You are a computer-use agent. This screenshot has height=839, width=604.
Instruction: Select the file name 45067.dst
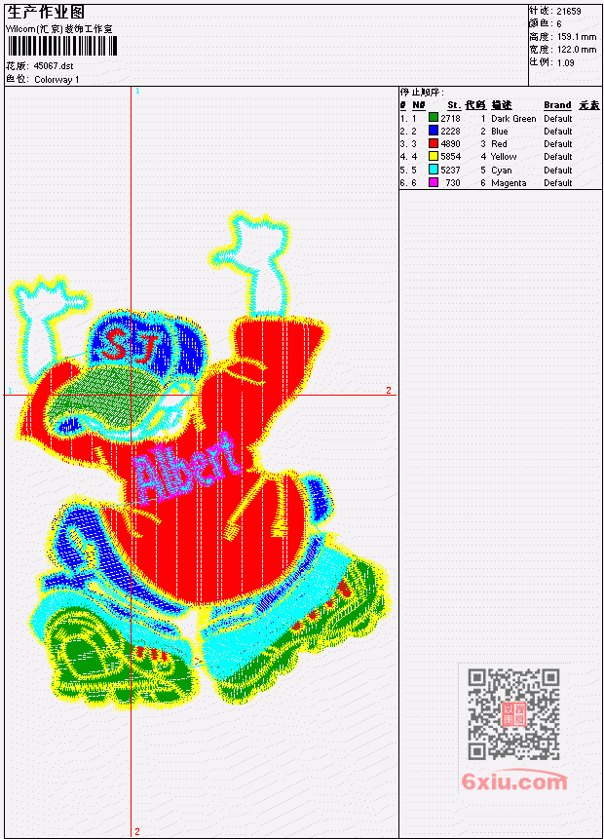click(54, 66)
